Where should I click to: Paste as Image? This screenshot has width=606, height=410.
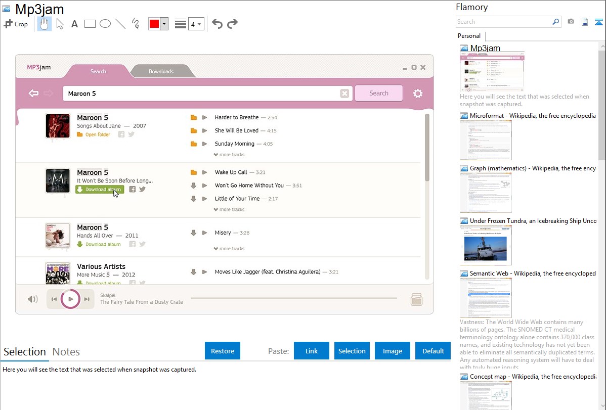[x=392, y=351]
